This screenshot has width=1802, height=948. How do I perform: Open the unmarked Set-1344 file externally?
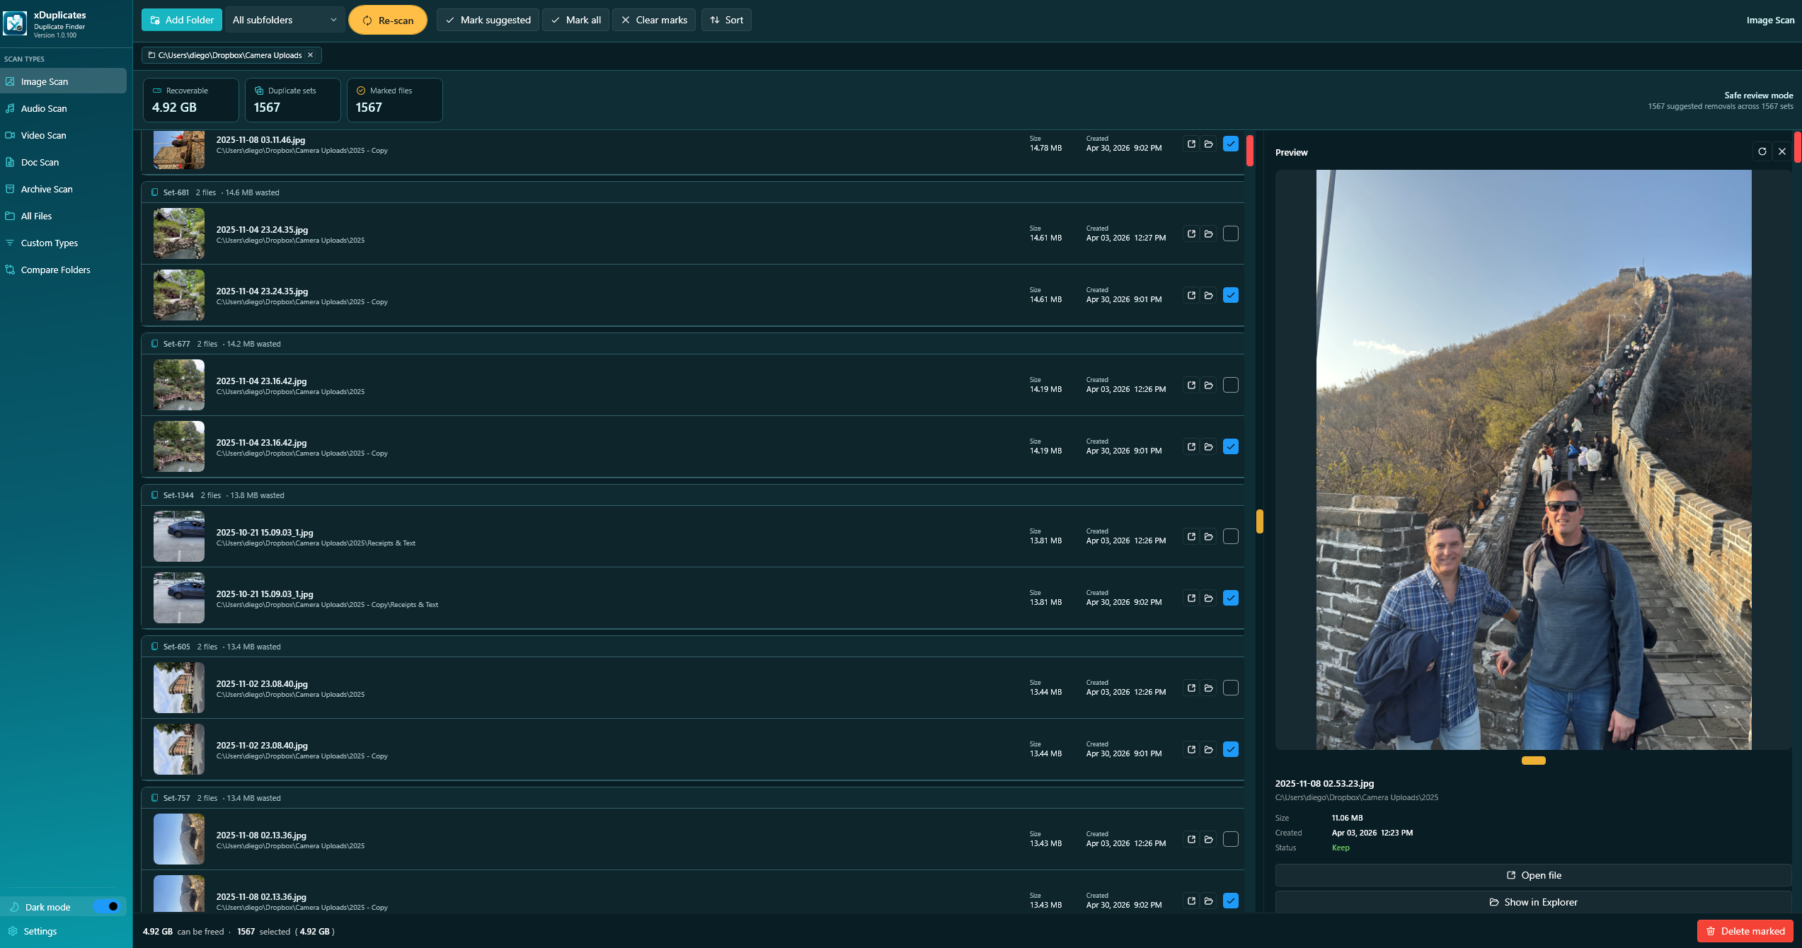click(x=1191, y=536)
